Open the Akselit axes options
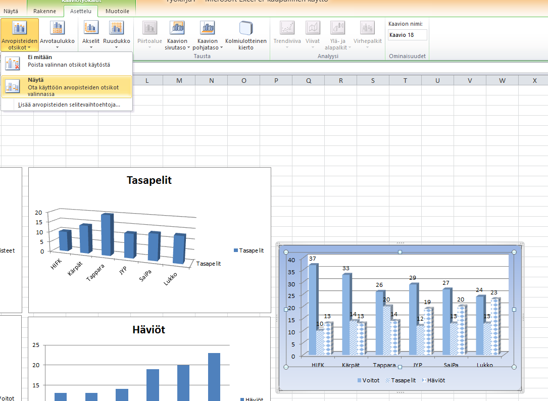 click(x=91, y=28)
